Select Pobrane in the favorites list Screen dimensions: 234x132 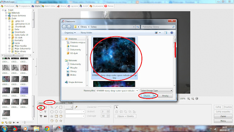pos(74,46)
